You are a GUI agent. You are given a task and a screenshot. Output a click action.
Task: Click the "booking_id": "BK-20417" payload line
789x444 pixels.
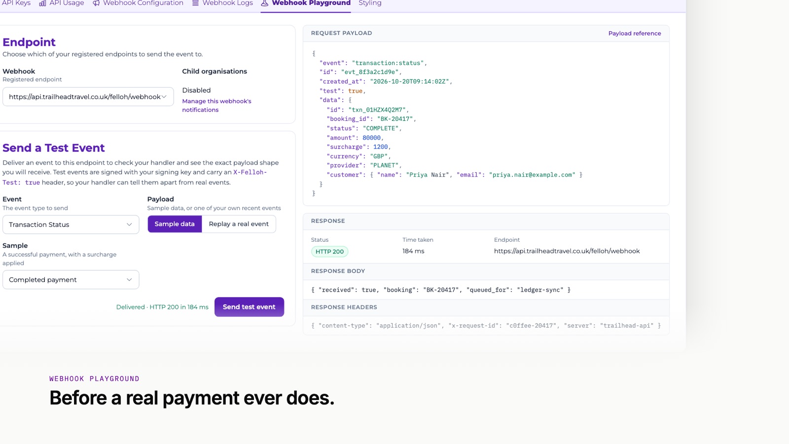[371, 119]
